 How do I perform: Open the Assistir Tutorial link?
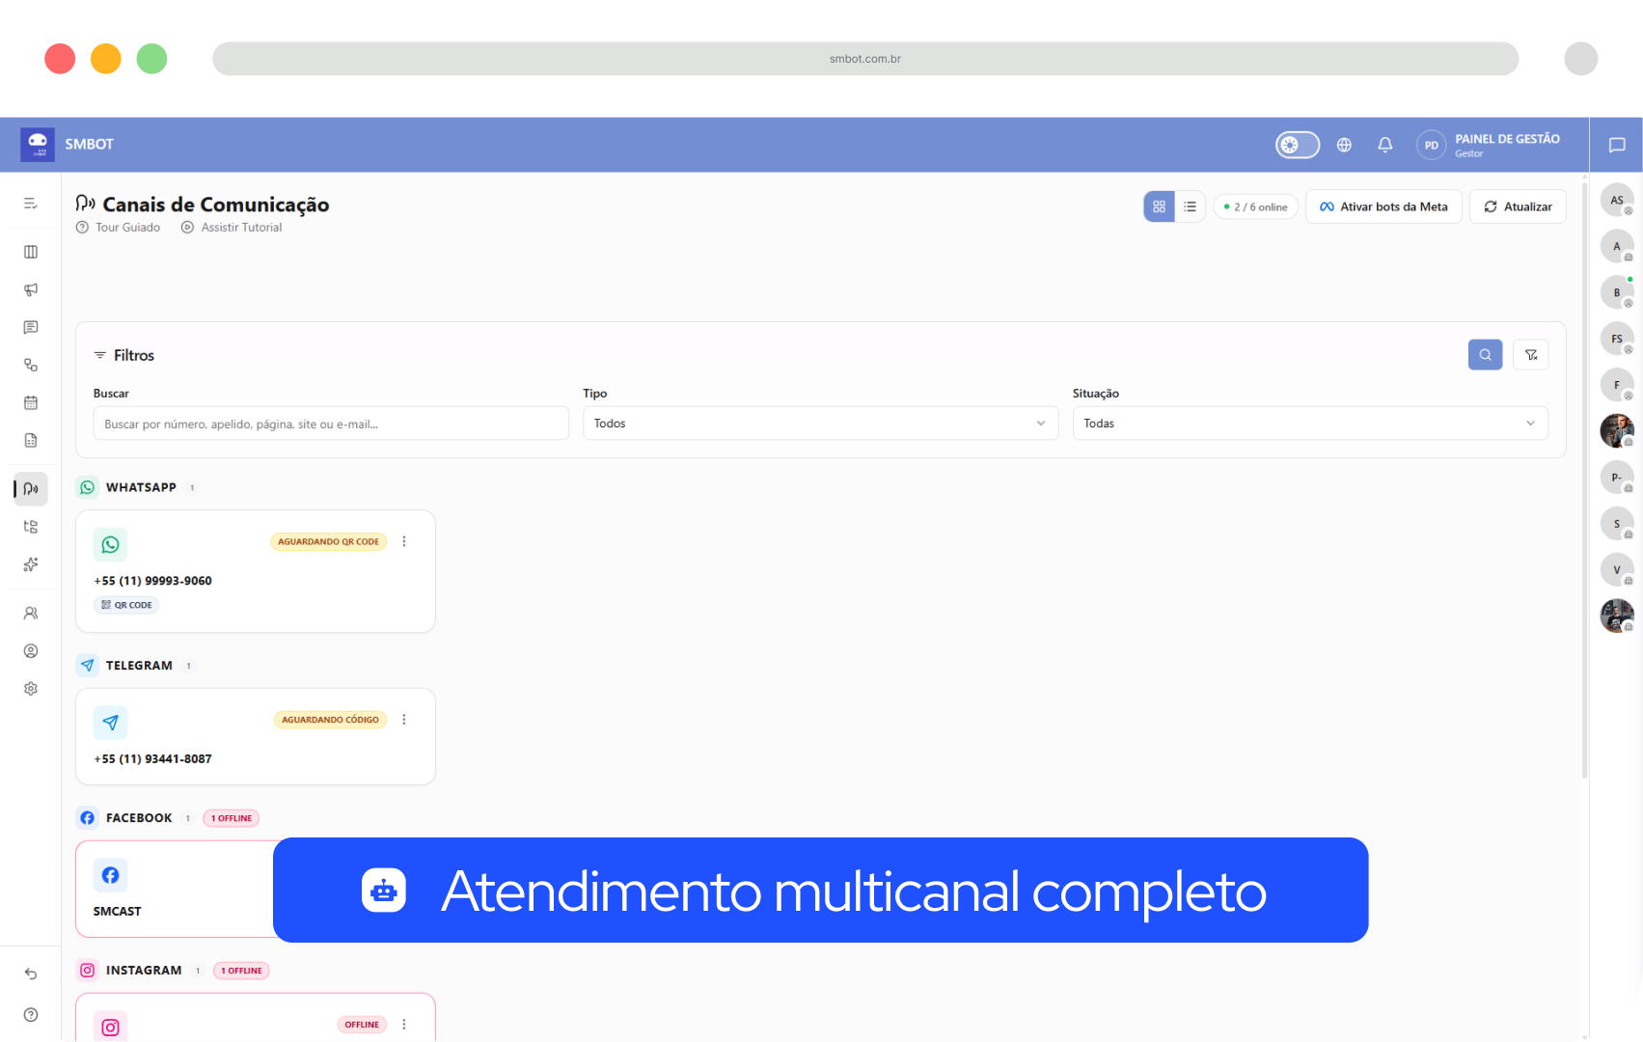click(232, 228)
